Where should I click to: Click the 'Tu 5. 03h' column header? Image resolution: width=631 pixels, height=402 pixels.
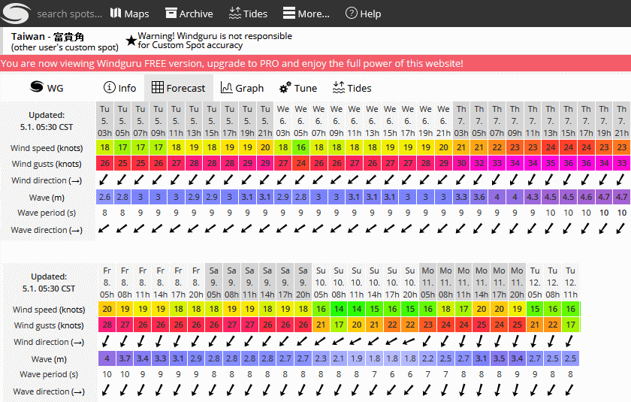click(x=105, y=121)
